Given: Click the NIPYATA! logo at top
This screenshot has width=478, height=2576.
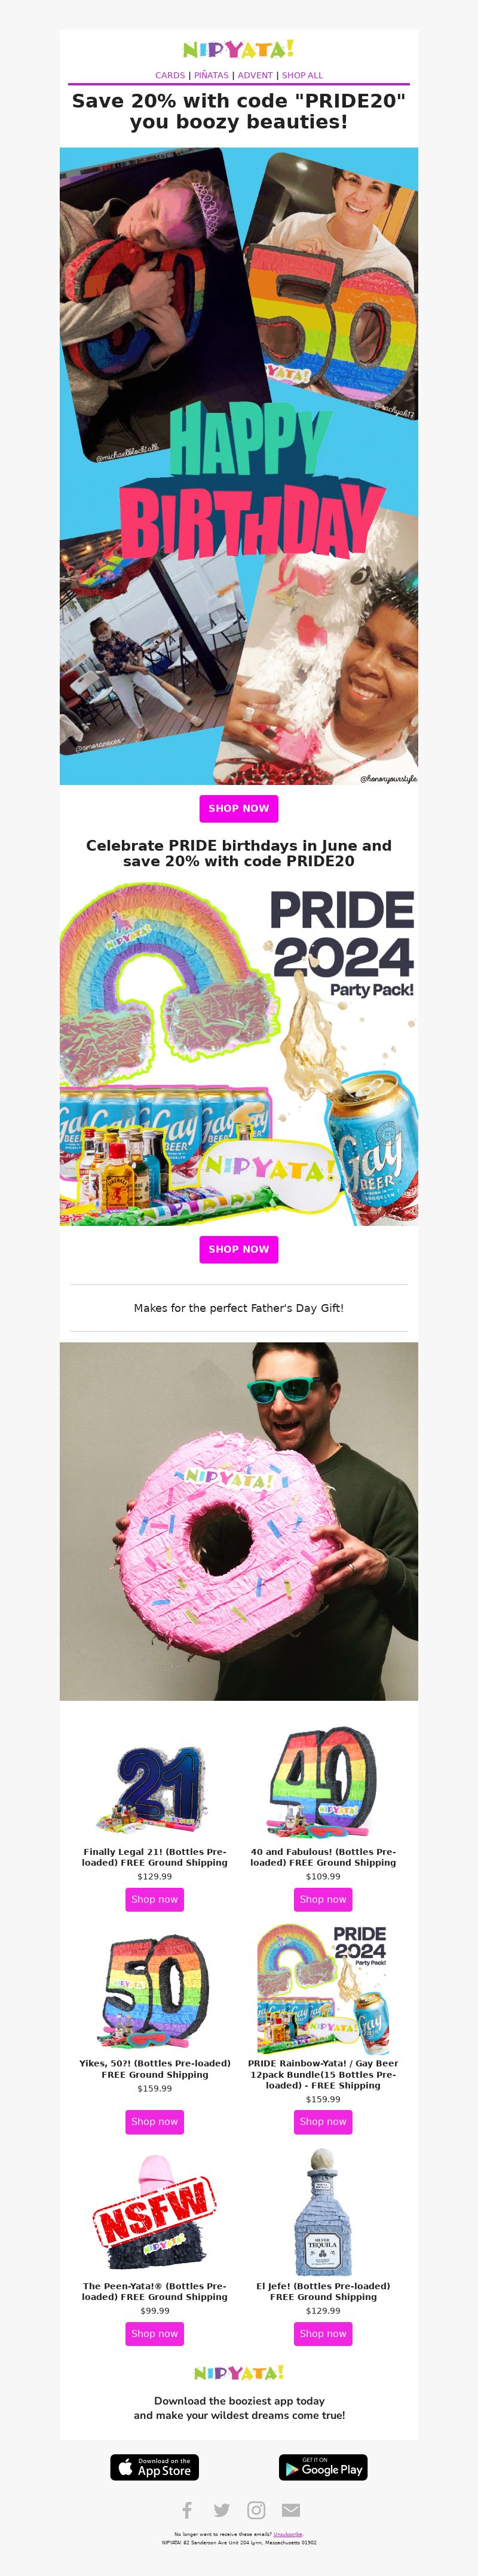Looking at the screenshot, I should point(238,49).
